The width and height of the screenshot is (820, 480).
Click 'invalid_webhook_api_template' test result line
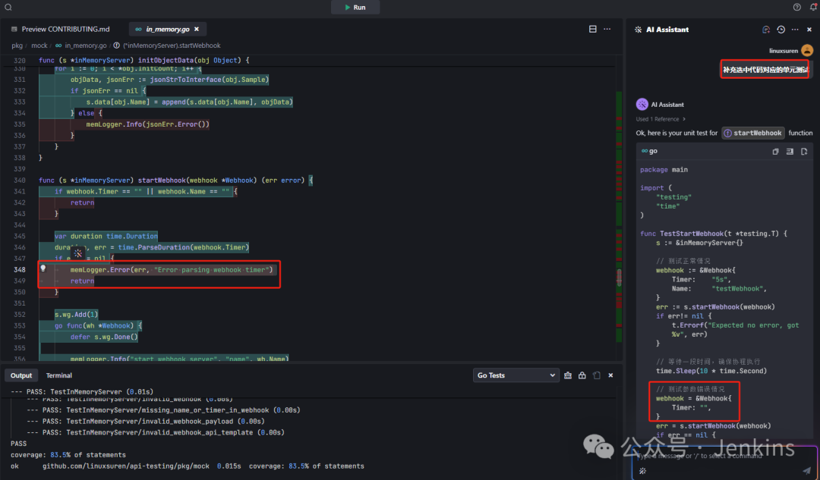tap(156, 432)
